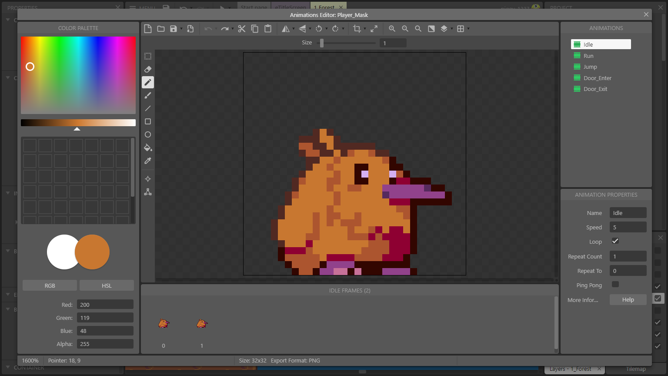668x376 pixels.
Task: Select the Run animation
Action: pos(588,56)
